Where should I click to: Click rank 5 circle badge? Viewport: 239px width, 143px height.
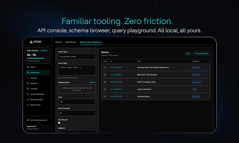coord(105,96)
